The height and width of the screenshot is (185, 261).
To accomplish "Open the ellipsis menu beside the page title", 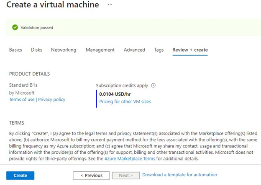I will click(110, 5).
